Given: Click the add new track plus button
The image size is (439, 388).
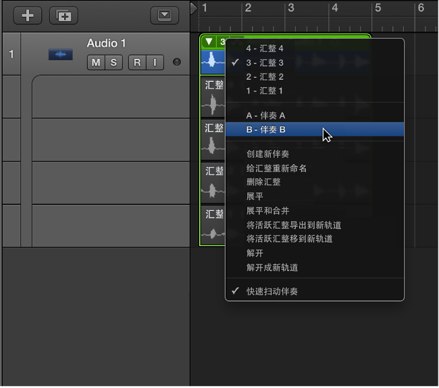Looking at the screenshot, I should coord(27,15).
